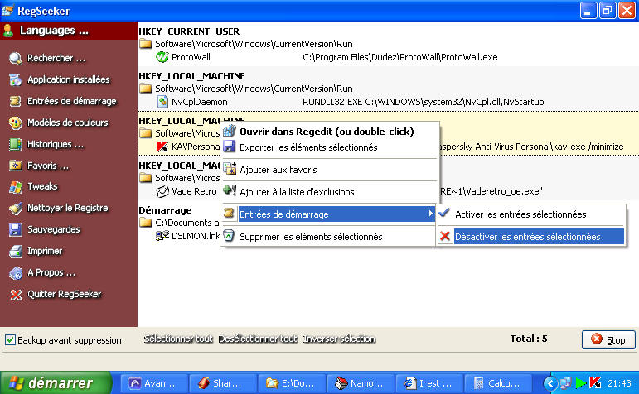
Task: Click the DSLMON.lnk shortcut icon
Action: coord(162,236)
